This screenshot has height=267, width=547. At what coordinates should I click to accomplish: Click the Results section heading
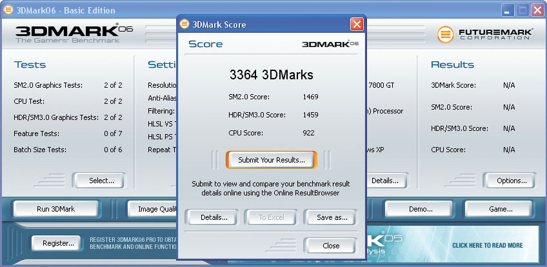pyautogui.click(x=452, y=64)
